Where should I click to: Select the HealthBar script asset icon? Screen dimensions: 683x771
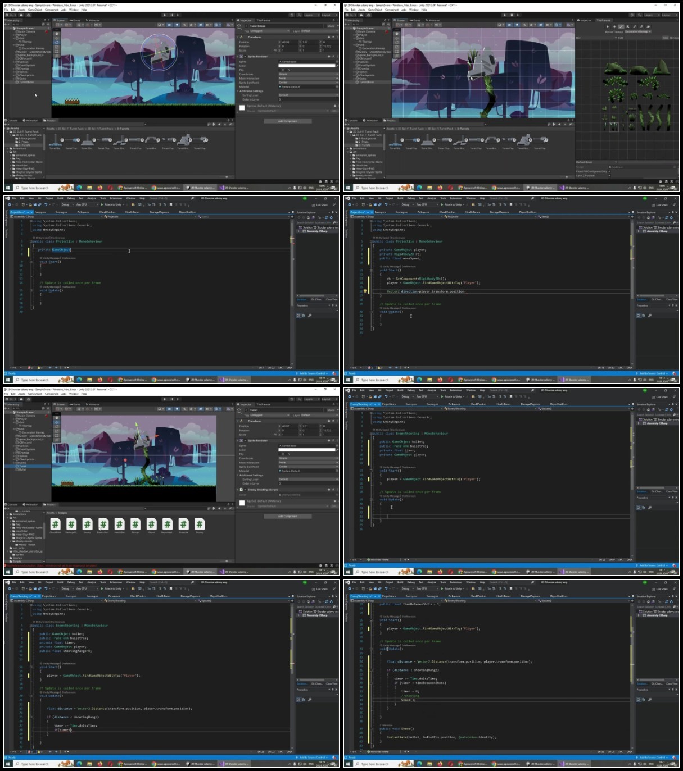[x=119, y=524]
